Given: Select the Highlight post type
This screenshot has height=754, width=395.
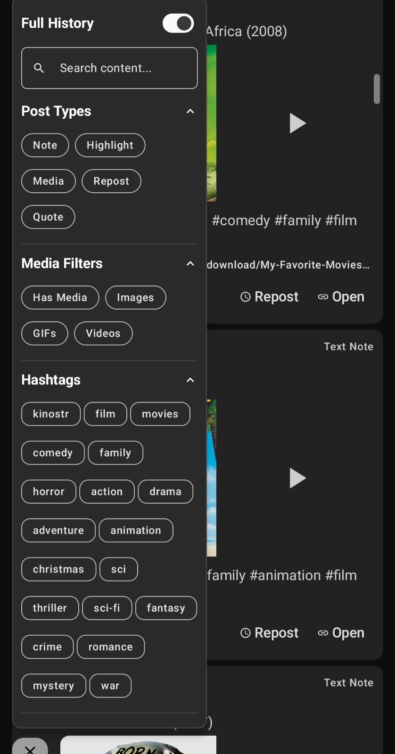Looking at the screenshot, I should [110, 145].
